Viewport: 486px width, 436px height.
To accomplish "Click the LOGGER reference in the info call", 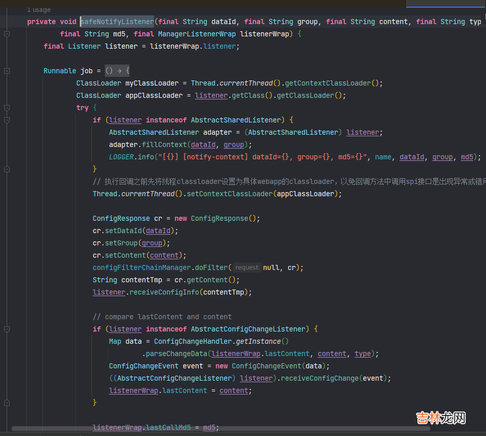I will (121, 157).
